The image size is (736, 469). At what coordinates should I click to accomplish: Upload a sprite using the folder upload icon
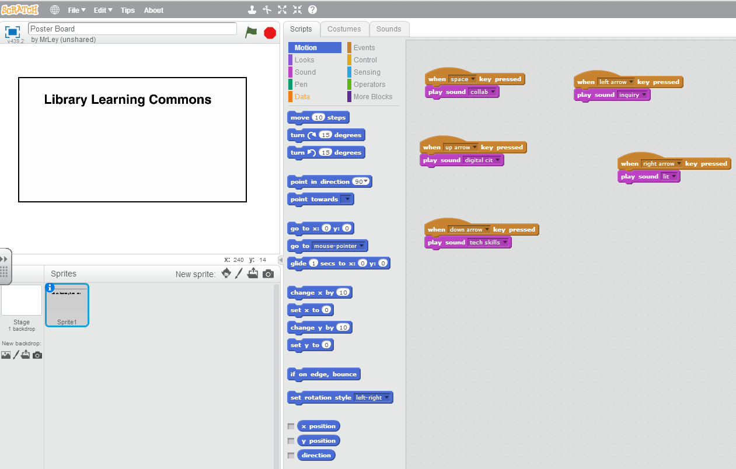click(x=253, y=274)
